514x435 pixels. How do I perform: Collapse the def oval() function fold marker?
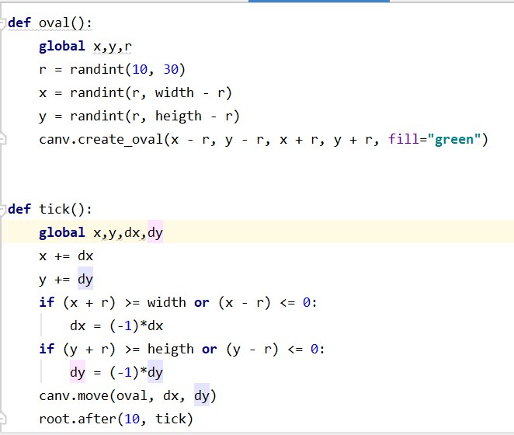(2, 23)
